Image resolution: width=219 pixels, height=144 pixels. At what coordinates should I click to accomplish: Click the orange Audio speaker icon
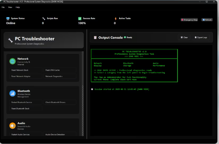pyautogui.click(x=13, y=126)
